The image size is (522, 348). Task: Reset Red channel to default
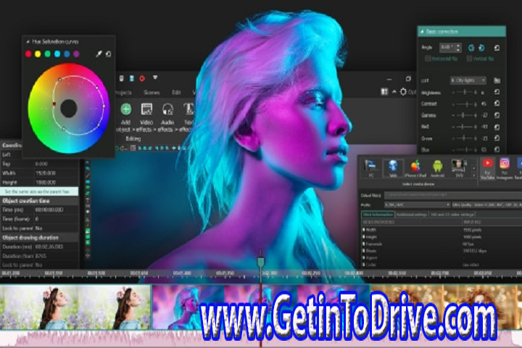coord(497,127)
